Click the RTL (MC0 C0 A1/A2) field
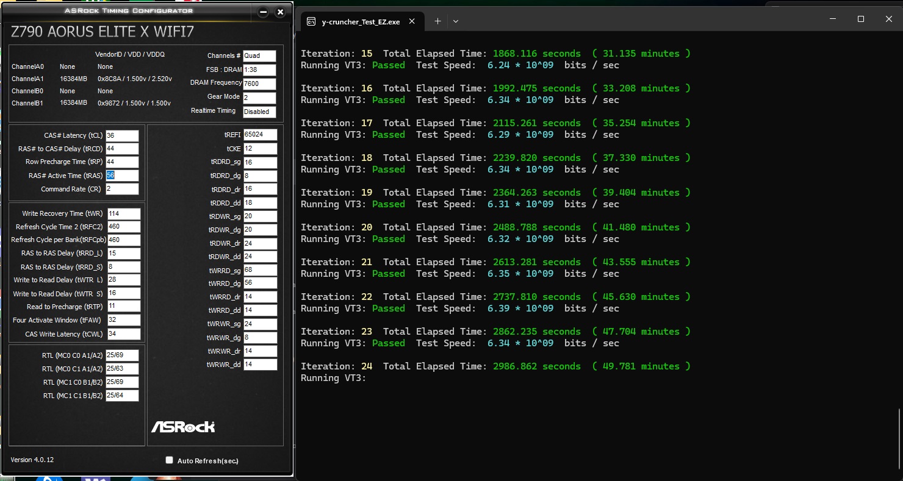Image resolution: width=903 pixels, height=481 pixels. [122, 355]
